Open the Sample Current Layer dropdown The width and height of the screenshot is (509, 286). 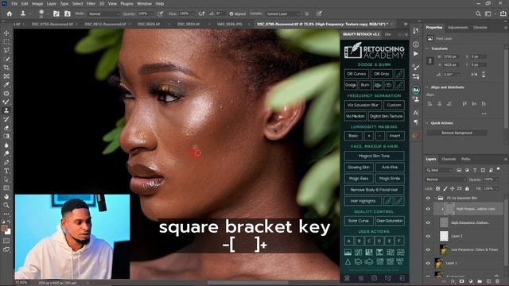[282, 14]
